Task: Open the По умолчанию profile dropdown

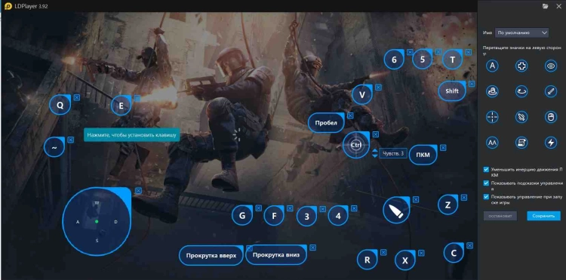Action: pyautogui.click(x=521, y=32)
